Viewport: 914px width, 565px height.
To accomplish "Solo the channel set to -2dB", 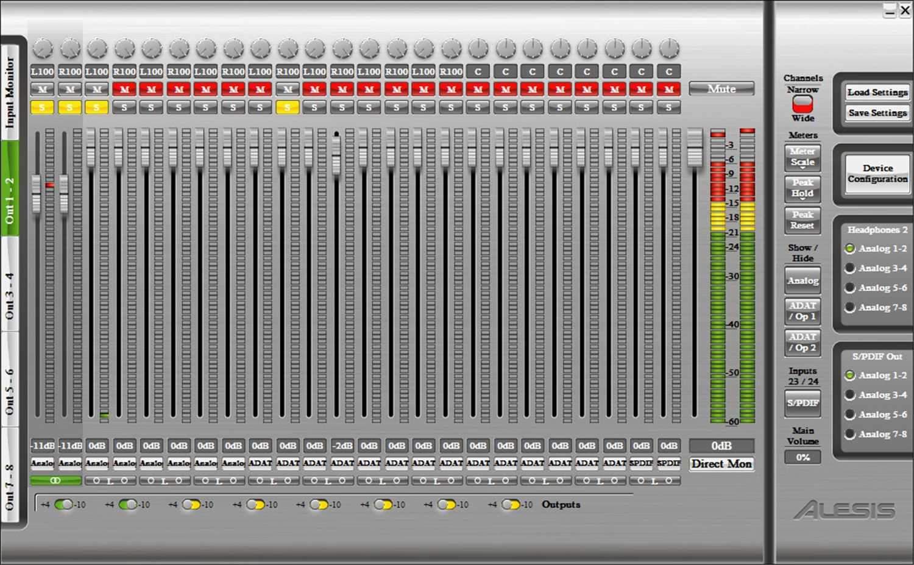I will point(342,108).
